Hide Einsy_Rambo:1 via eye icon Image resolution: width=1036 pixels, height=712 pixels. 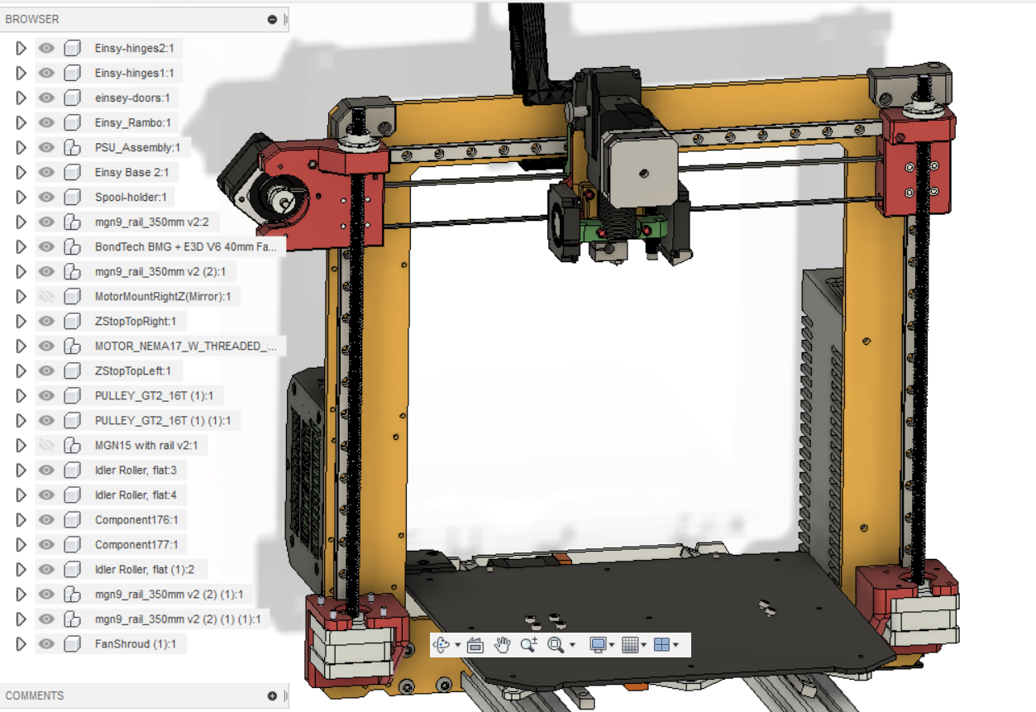pos(46,122)
